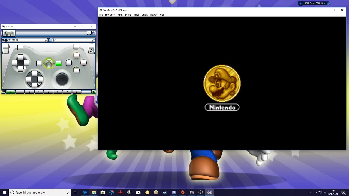
Task: Open Xpadder help question mark icon
Action: [x=93, y=33]
